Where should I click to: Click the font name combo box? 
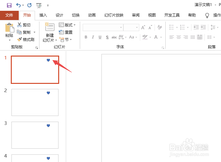pos(103,27)
